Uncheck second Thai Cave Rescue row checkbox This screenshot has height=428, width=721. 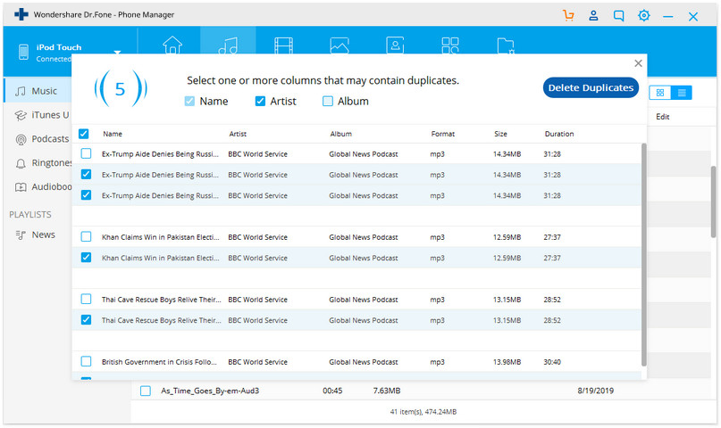[86, 320]
